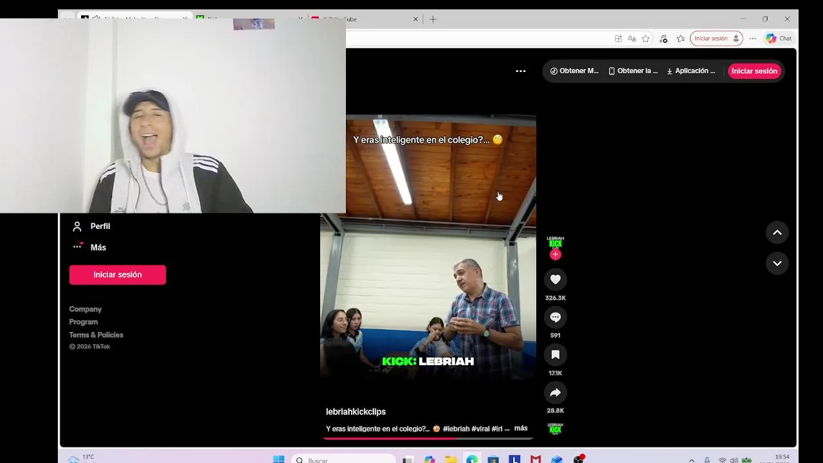Screen dimensions: 823x463
Task: Open the Windows Start menu
Action: (x=278, y=459)
